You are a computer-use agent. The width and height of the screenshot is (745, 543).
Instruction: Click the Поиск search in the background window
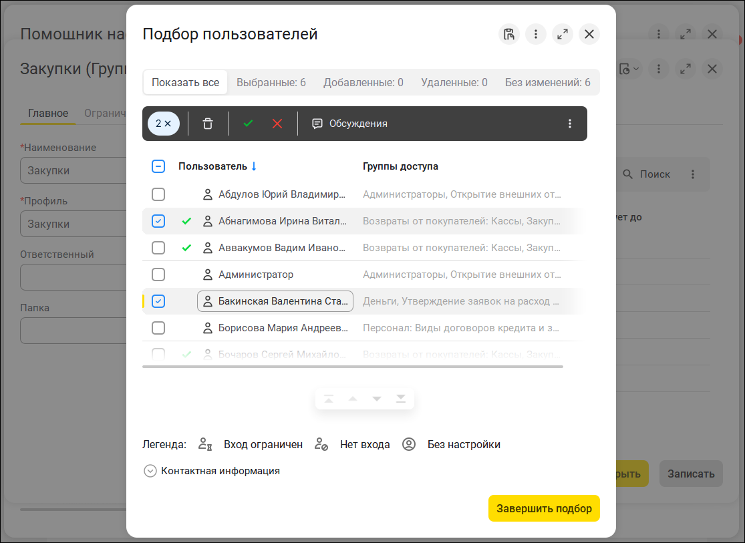(x=647, y=174)
